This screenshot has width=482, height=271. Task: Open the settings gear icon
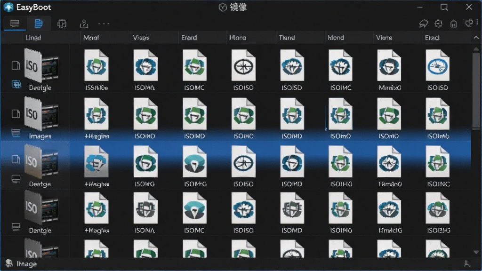(x=438, y=24)
